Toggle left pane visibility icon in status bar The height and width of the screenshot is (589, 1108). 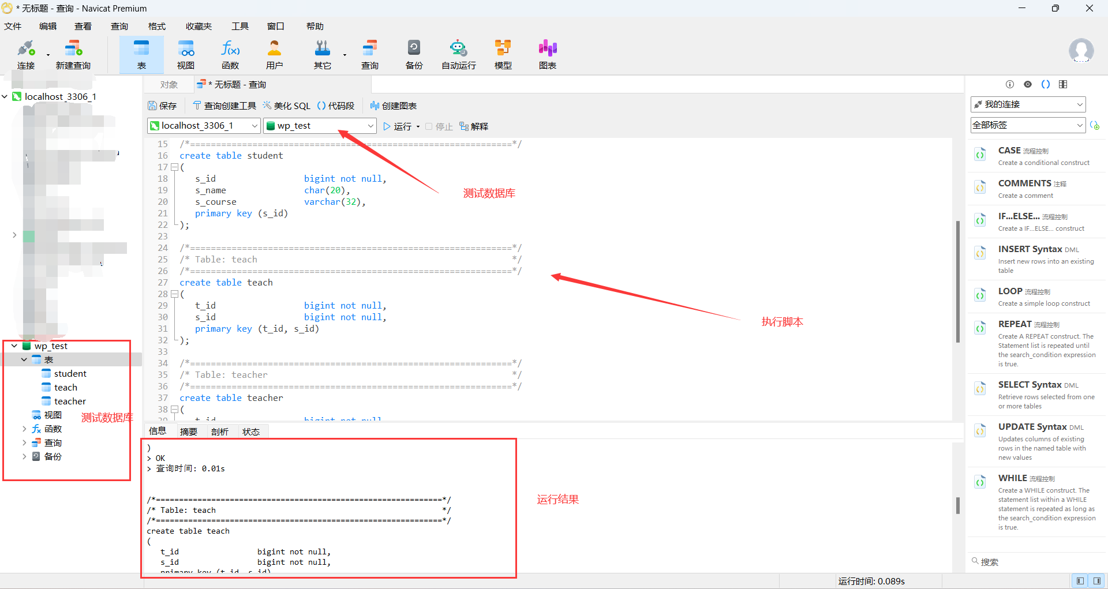pyautogui.click(x=1080, y=581)
